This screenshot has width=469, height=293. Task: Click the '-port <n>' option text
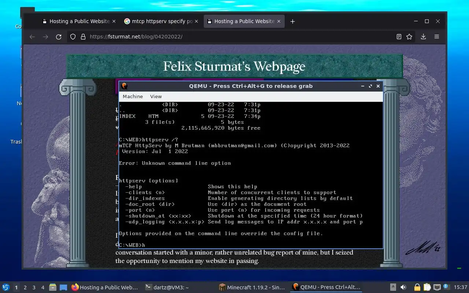coord(140,210)
